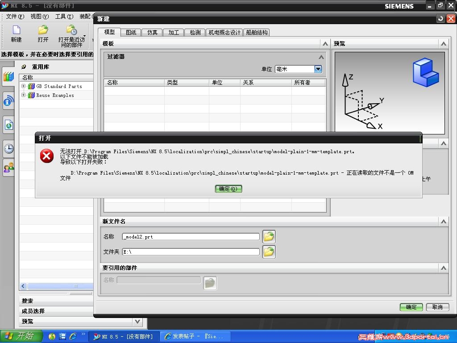
Task: Switch to the 机电概念设计 tab
Action: 224,32
